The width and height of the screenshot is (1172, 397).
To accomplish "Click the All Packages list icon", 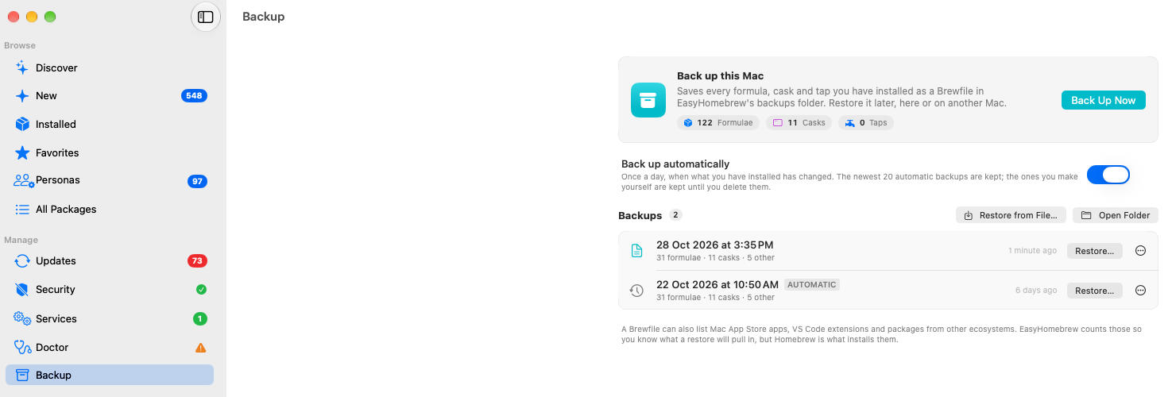I will [22, 209].
